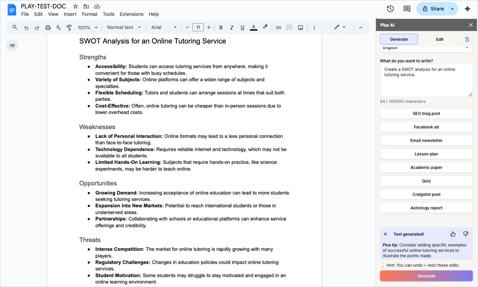Click the move to folder icon
The image size is (478, 287).
[86, 6]
